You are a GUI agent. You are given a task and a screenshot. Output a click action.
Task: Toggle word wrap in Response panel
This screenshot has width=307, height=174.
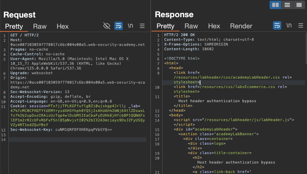pos(277,26)
